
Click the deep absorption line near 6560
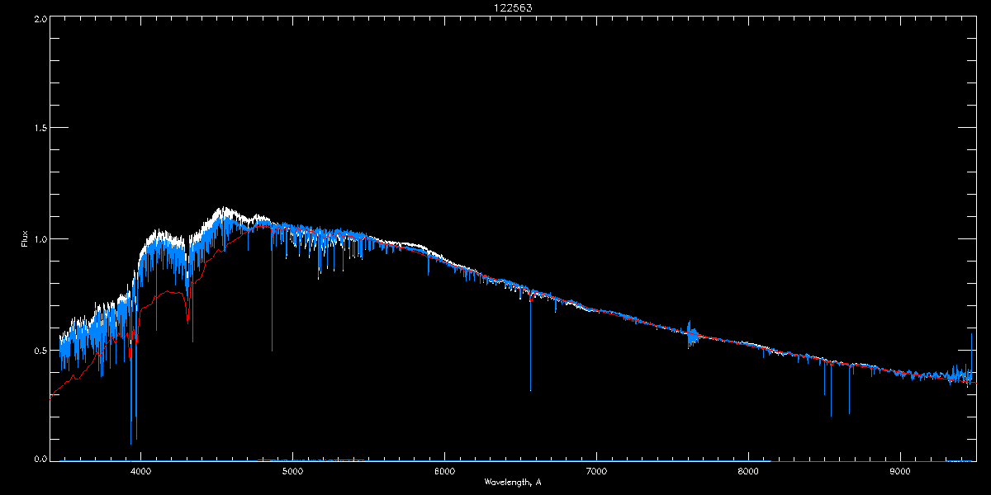pos(530,342)
